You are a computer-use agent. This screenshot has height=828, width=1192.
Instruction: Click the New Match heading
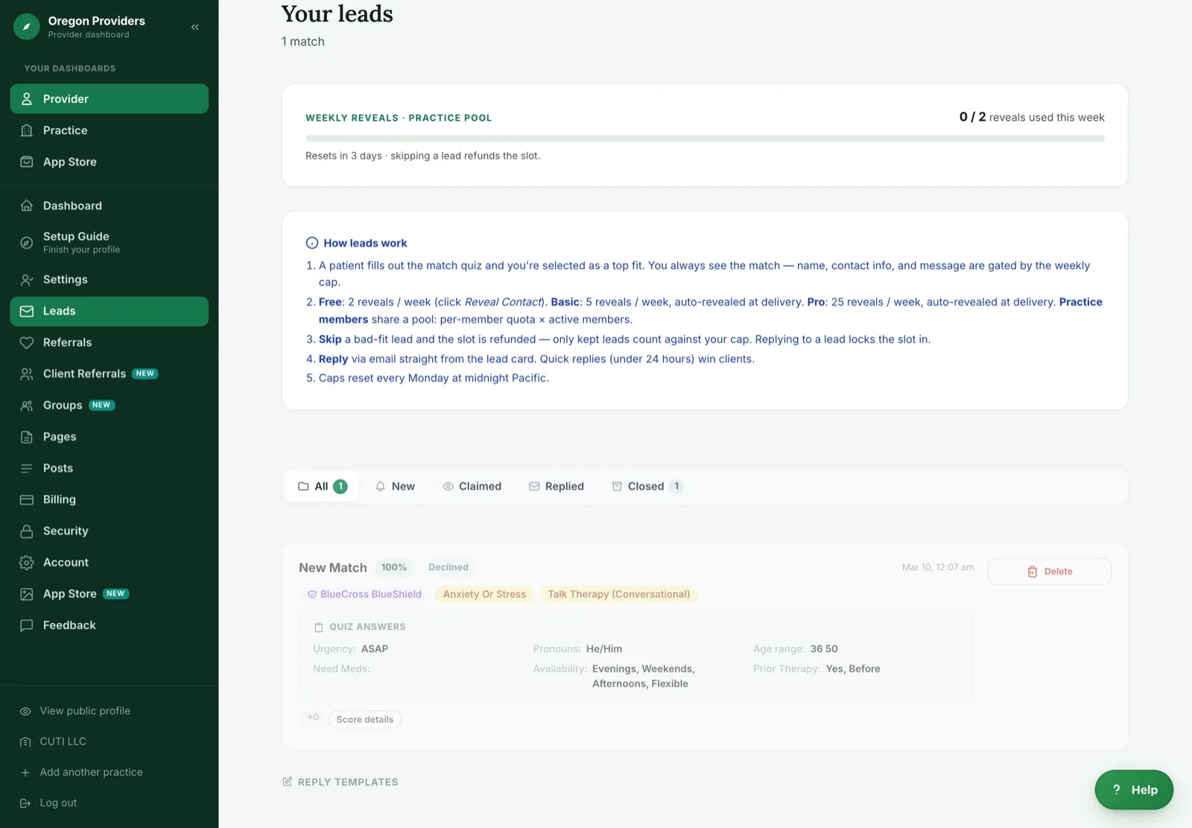coord(333,568)
